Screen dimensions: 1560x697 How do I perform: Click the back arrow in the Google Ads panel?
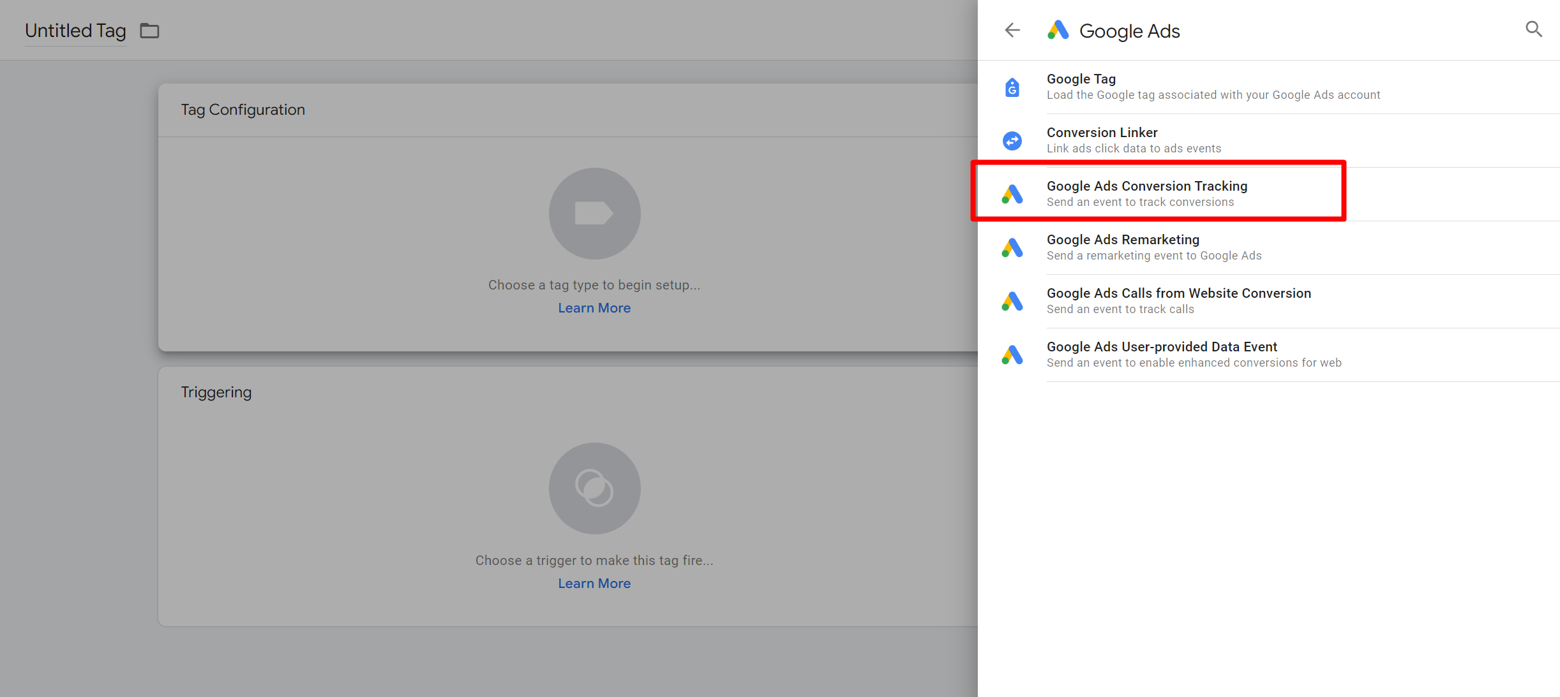pos(1012,30)
